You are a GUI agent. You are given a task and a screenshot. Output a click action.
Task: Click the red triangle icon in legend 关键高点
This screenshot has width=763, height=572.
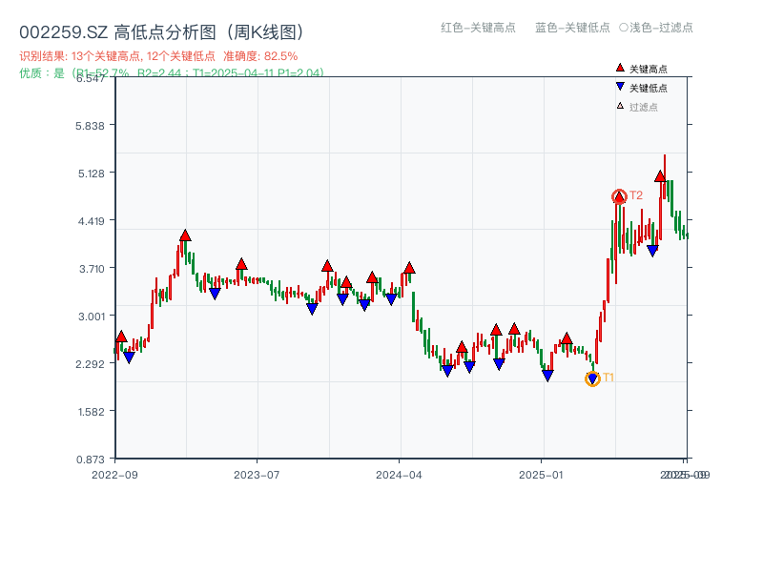tap(620, 68)
